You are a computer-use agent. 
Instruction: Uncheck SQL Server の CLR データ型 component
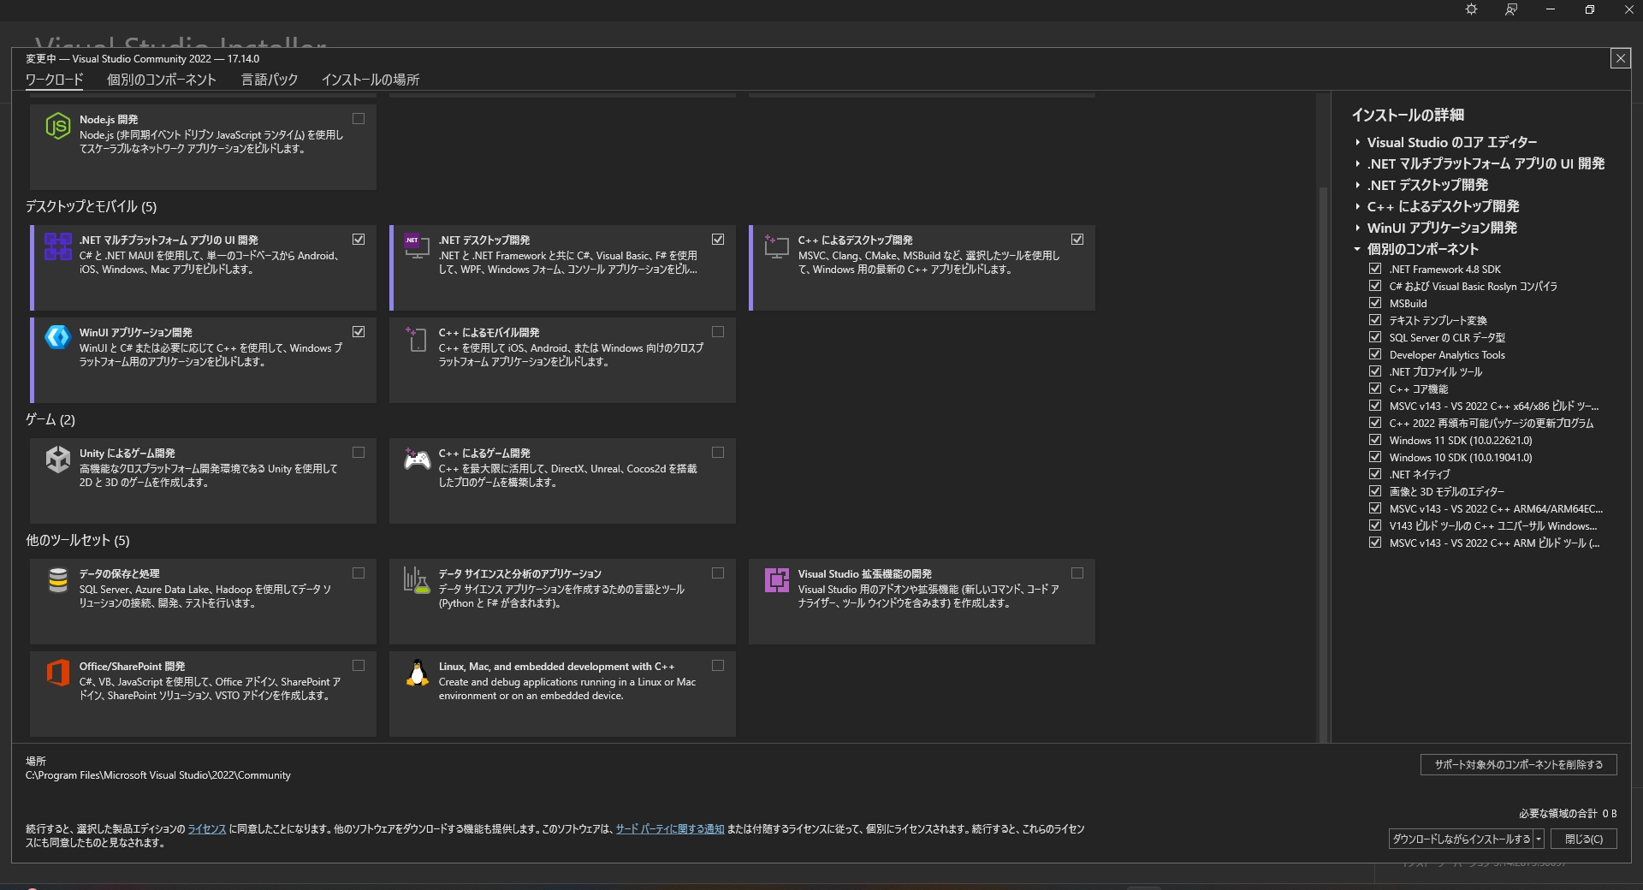pos(1375,337)
